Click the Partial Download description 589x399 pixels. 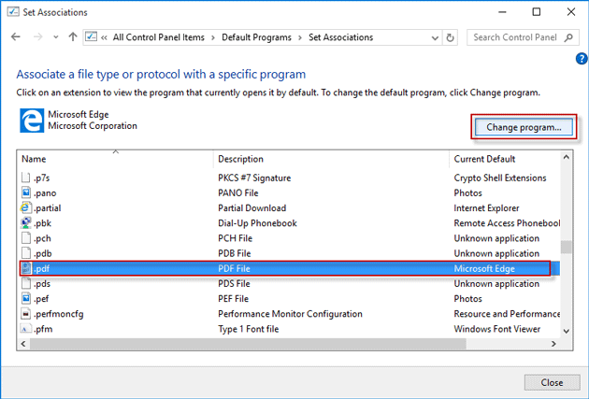[x=252, y=208]
